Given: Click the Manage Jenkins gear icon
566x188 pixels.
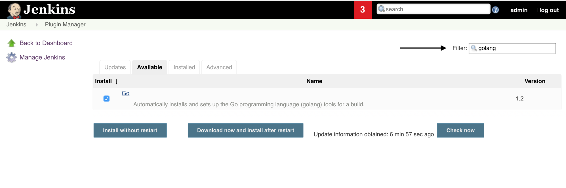Looking at the screenshot, I should [12, 58].
